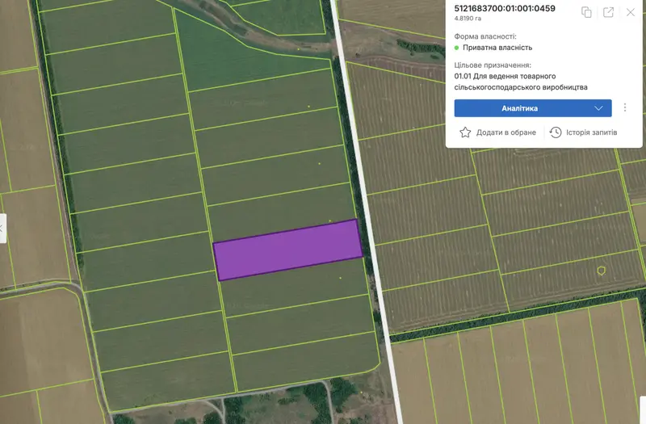Expand the collapsed left sidebar arrow
The height and width of the screenshot is (424, 646).
[x=2, y=229]
